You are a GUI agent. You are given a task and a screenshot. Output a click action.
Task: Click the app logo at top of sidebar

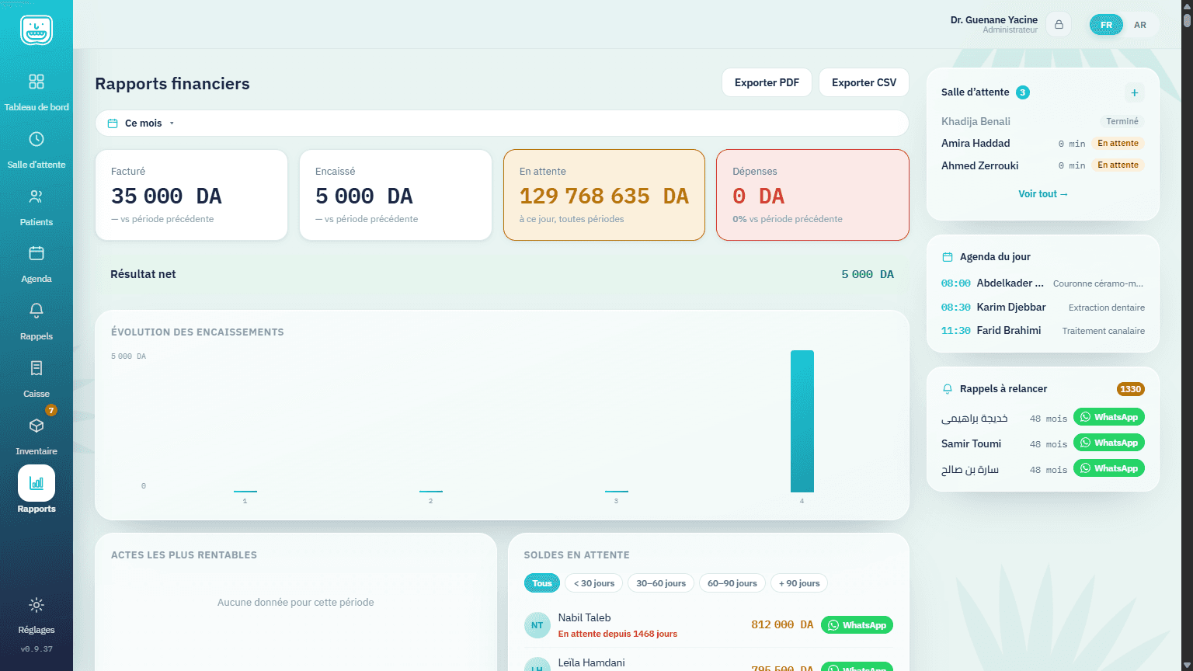(37, 30)
